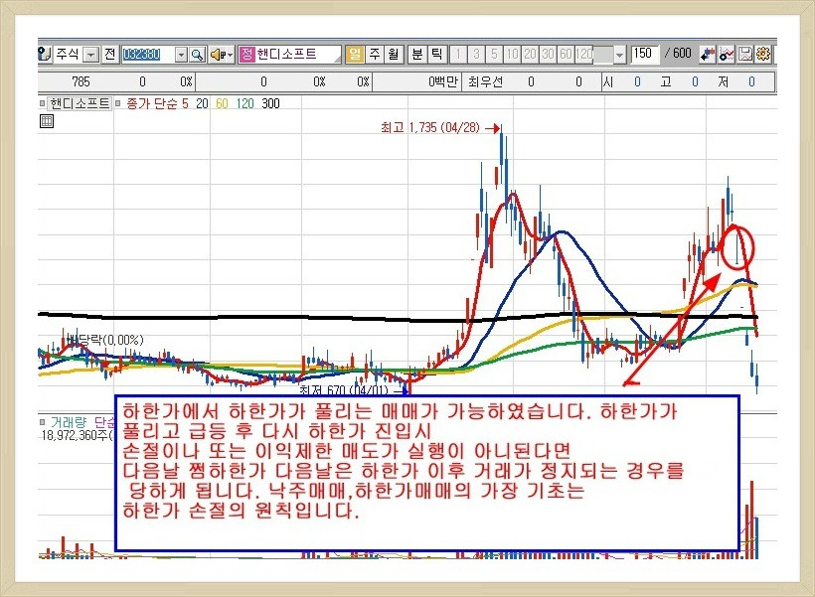Click the 종가 단순 5 moving average legend
The height and width of the screenshot is (597, 815).
[151, 103]
